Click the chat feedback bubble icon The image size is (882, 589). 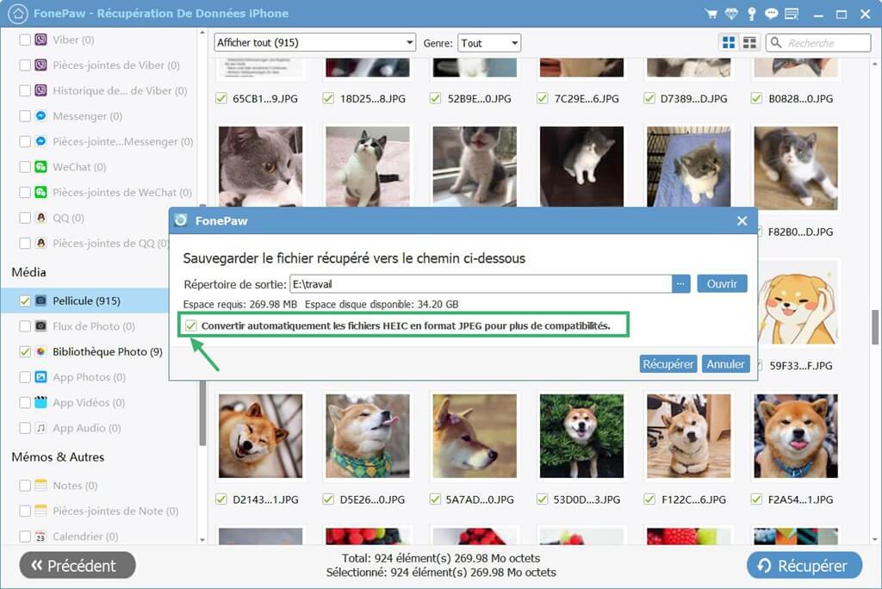coord(771,14)
